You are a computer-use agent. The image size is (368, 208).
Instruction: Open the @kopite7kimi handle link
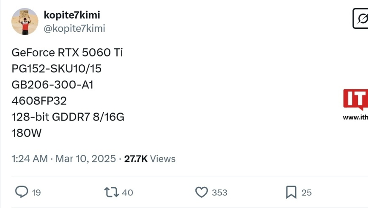coord(74,29)
